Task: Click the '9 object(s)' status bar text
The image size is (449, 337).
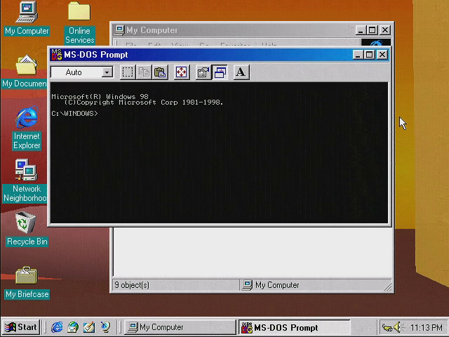Action: (x=132, y=285)
